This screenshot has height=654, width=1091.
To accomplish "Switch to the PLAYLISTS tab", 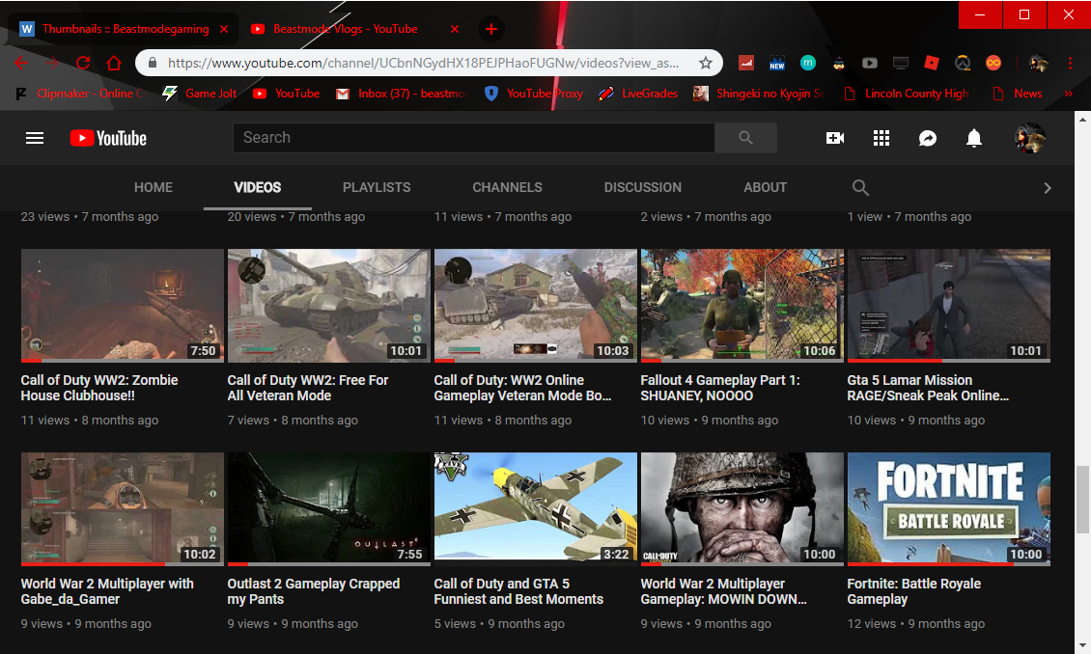I will click(377, 188).
